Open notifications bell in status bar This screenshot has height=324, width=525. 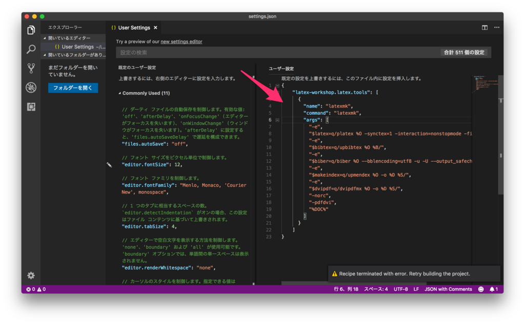(494, 289)
